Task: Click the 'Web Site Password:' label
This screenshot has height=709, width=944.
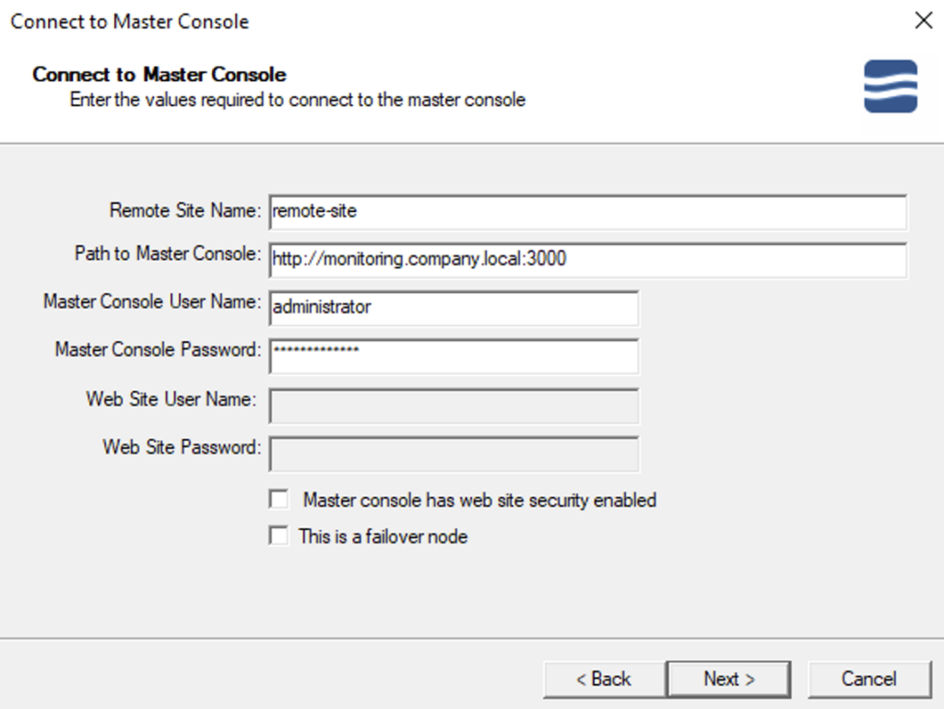Action: click(x=182, y=447)
